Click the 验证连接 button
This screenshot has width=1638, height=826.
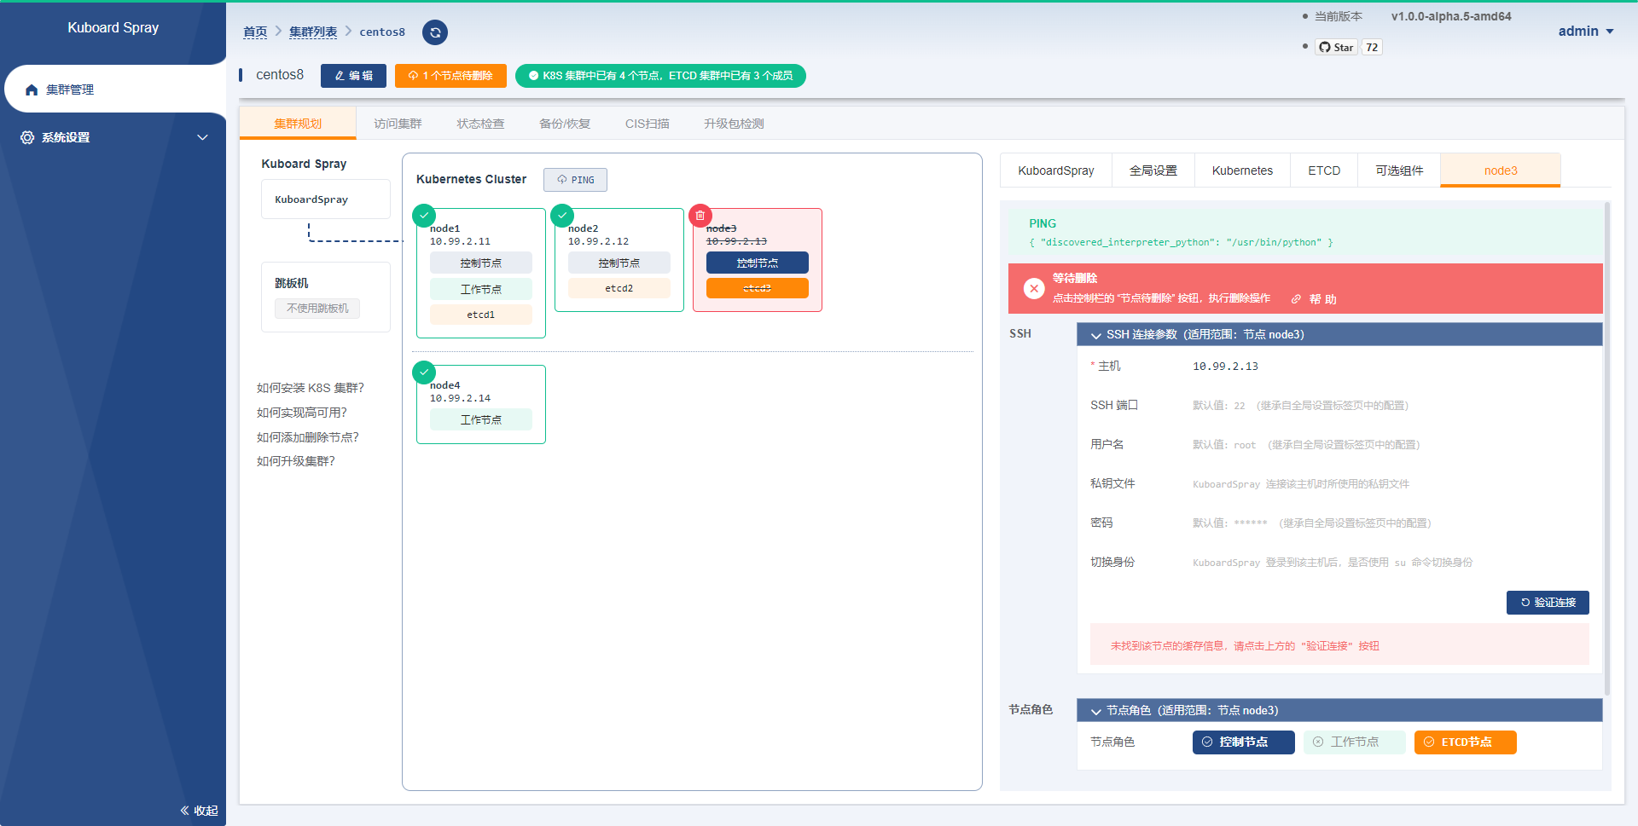(1548, 603)
